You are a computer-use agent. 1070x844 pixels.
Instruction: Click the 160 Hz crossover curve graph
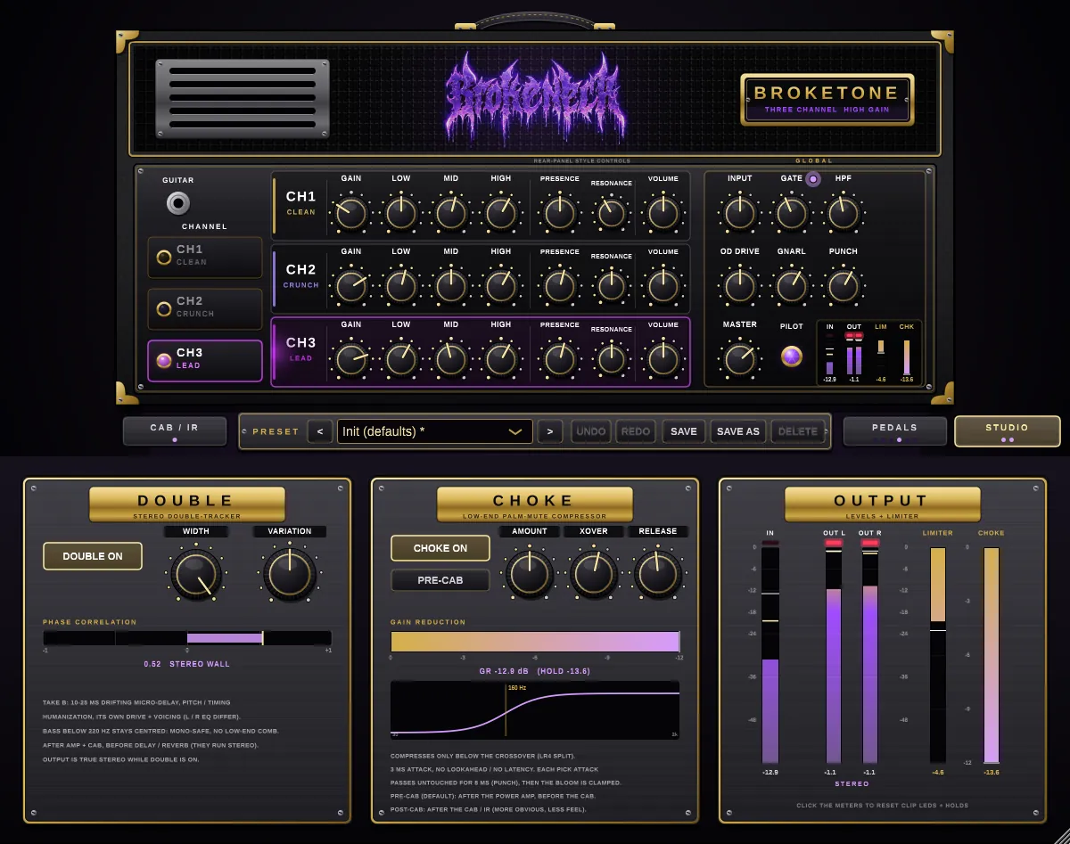pyautogui.click(x=535, y=710)
